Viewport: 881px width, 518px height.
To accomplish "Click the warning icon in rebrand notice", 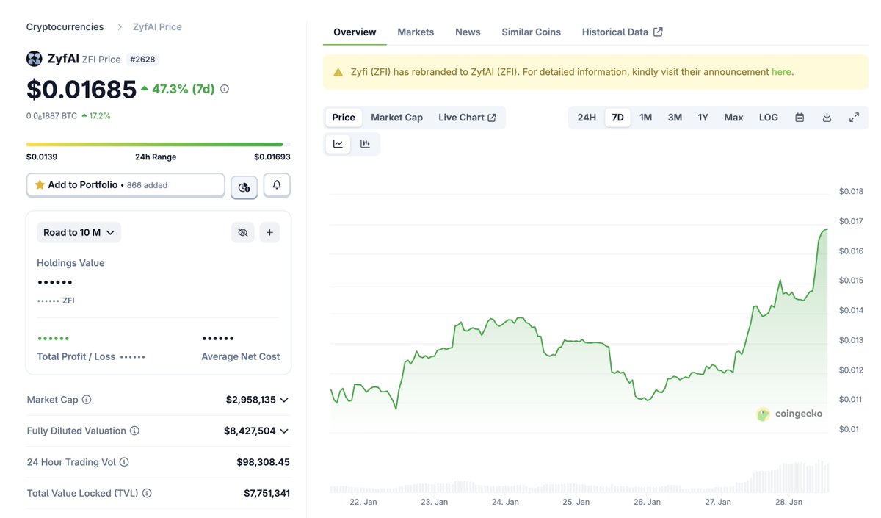I will (x=338, y=73).
